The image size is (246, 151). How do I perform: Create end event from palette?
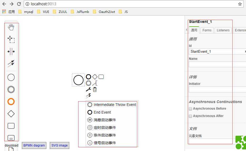point(11,101)
